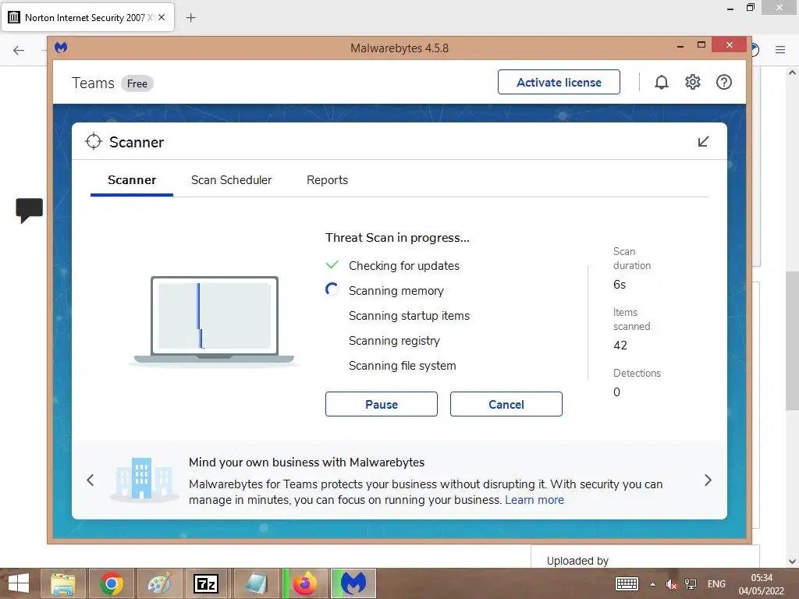Select the Norton Internet Security 2007 tab
799x599 pixels.
pos(88,17)
